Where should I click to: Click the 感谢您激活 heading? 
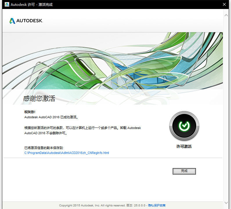click(39, 99)
